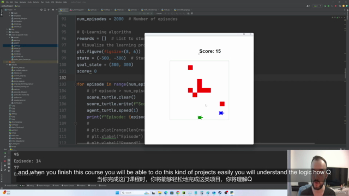Click the filter search results funnel icon
This screenshot has width=349, height=196.
tap(192, 14)
